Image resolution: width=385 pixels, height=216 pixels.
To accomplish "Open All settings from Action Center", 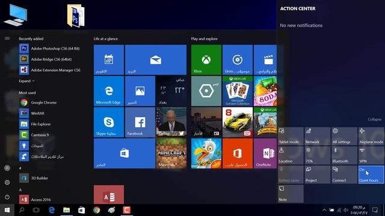I will [344, 136].
